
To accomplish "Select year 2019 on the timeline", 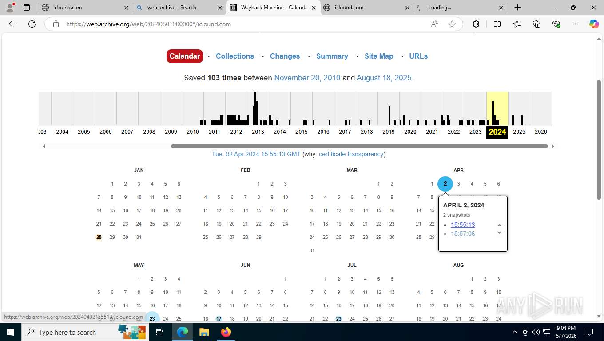I will click(389, 131).
